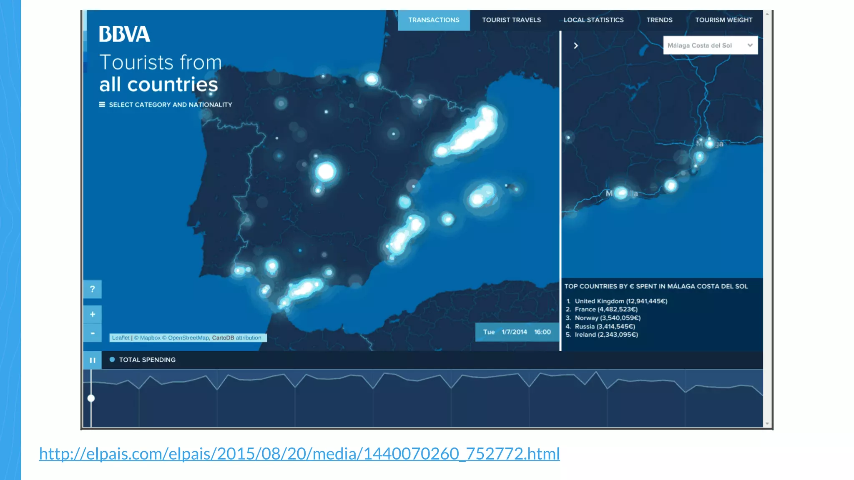Click the Tue 1/7/2014 16:00 date label

(x=517, y=332)
